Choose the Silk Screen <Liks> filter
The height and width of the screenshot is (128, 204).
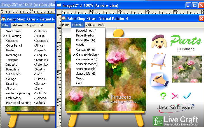point(28,74)
